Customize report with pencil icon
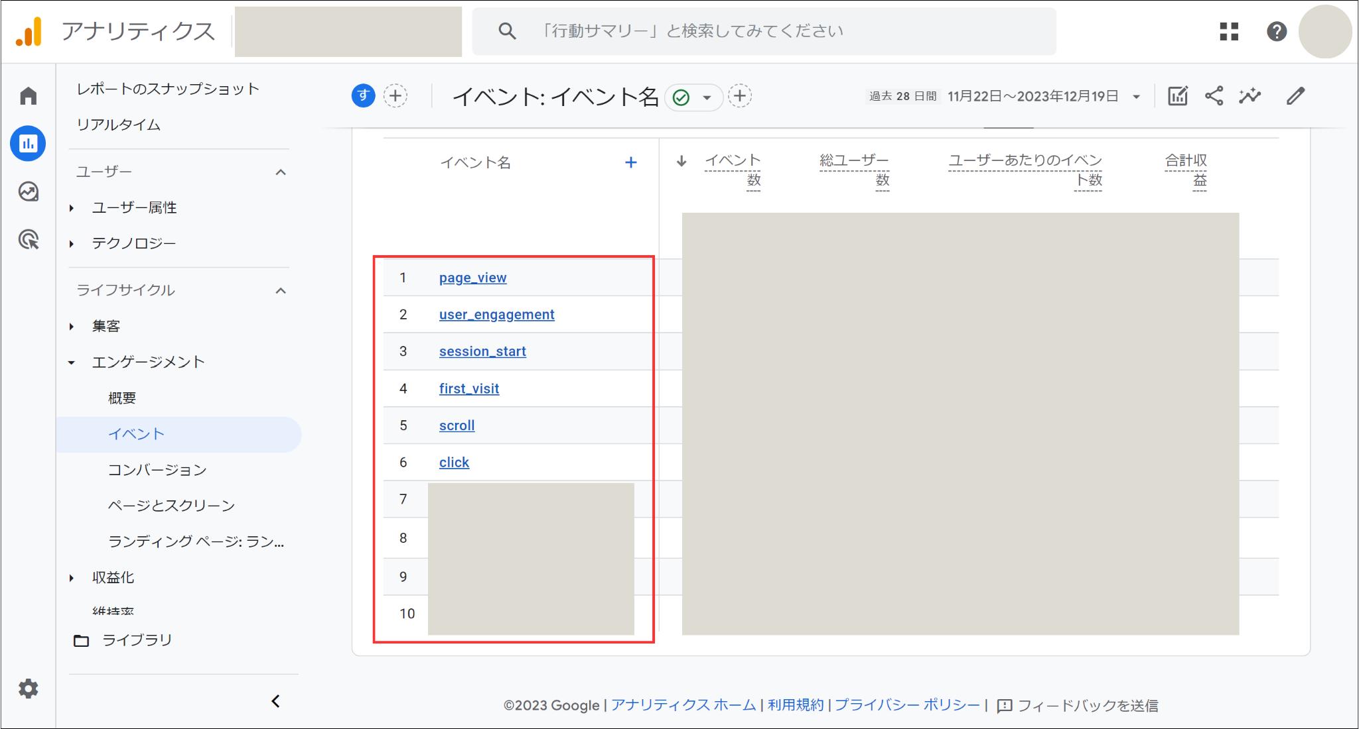The width and height of the screenshot is (1359, 729). (x=1295, y=96)
